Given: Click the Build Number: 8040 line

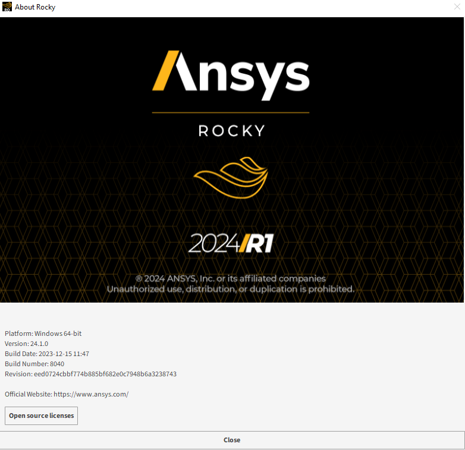Looking at the screenshot, I should [x=34, y=364].
